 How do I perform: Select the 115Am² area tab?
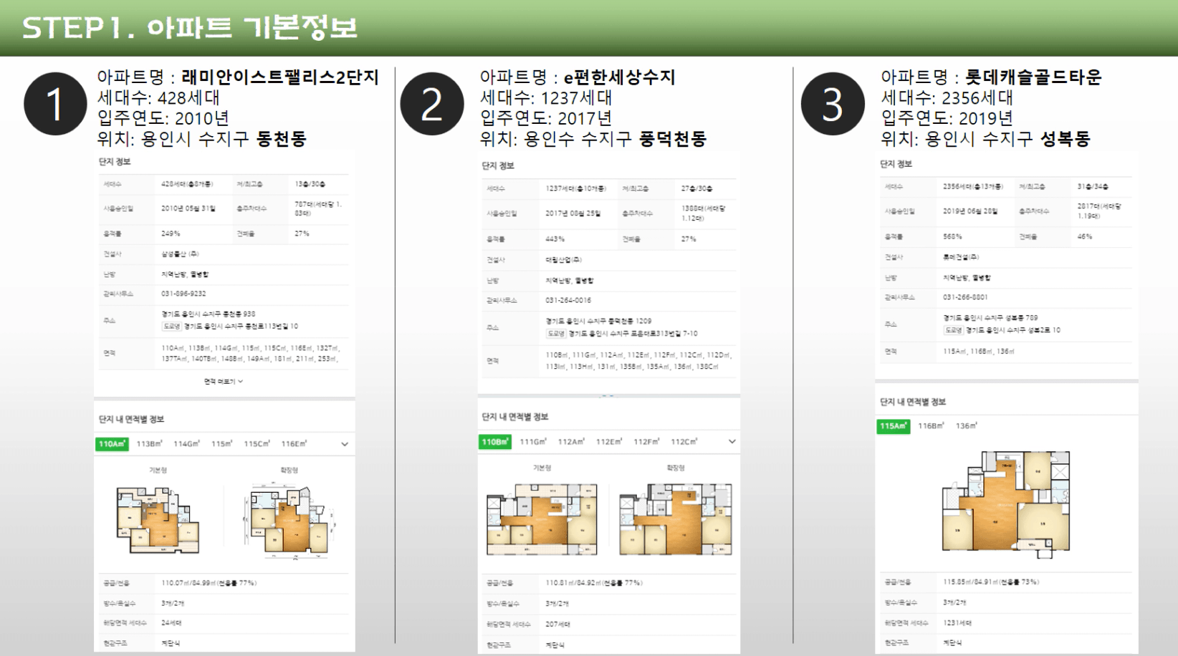tap(894, 426)
